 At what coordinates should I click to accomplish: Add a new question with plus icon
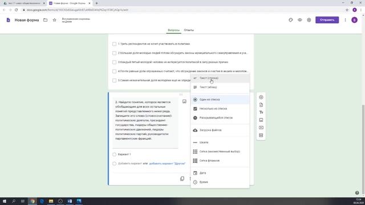click(x=261, y=97)
